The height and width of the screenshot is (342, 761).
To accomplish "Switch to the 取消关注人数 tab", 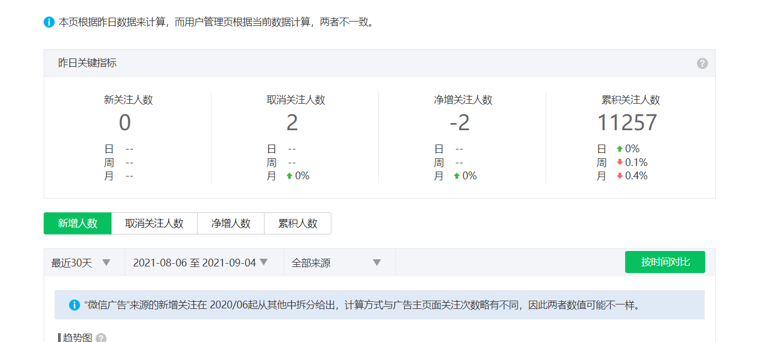I will [x=154, y=223].
